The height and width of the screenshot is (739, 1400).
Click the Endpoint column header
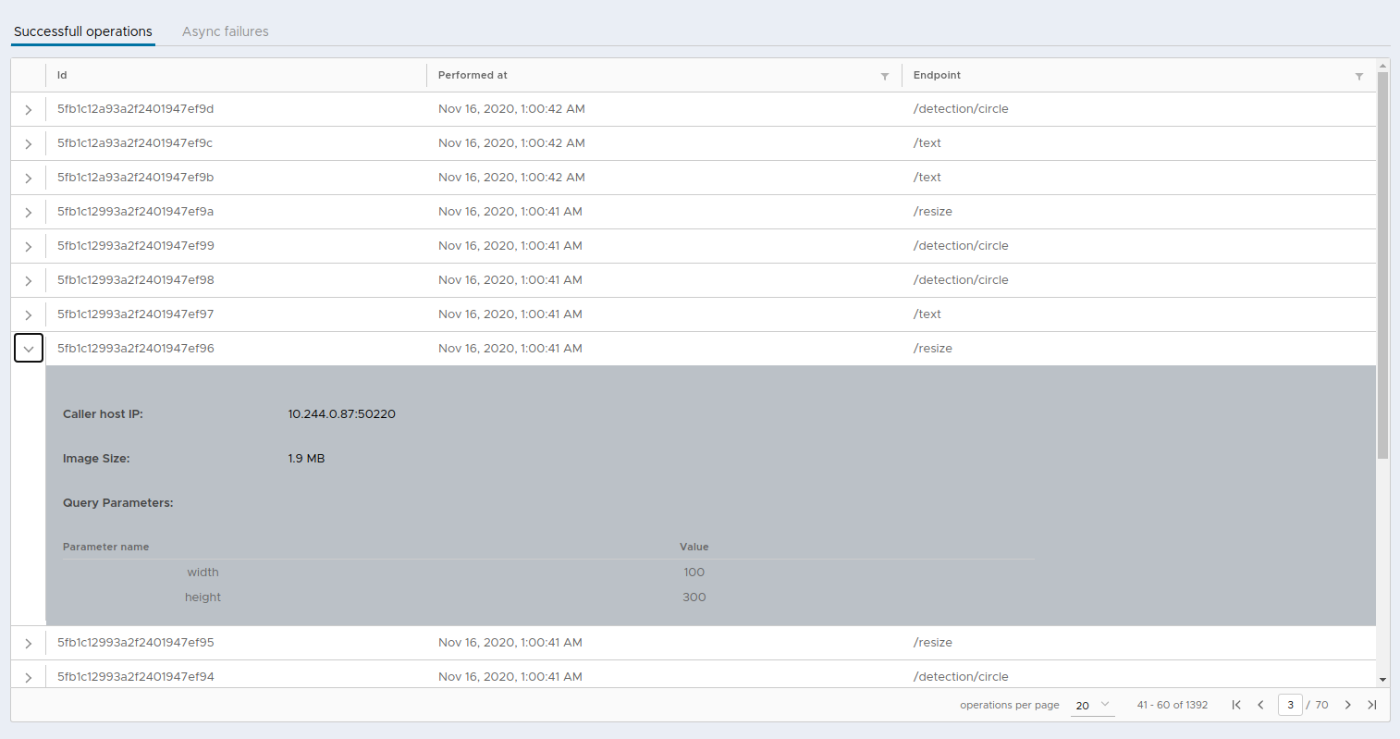(x=937, y=76)
